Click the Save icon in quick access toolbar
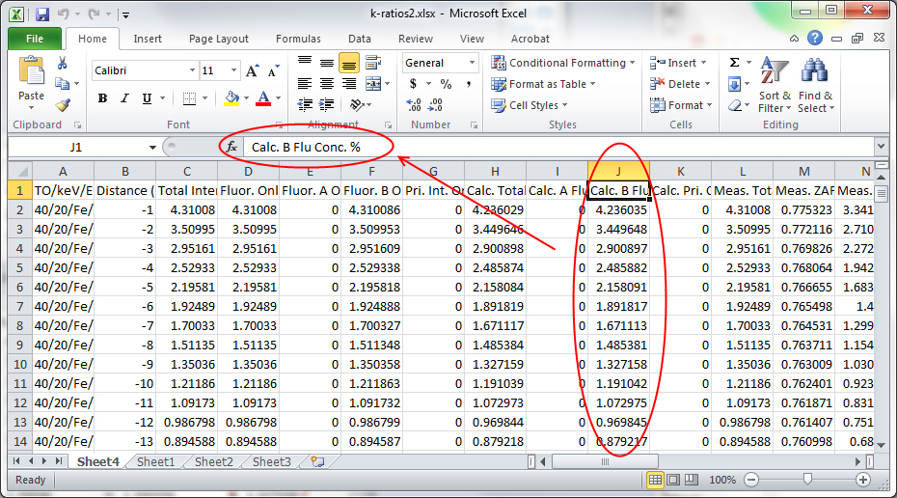Screen dimensions: 897x498 (41, 15)
